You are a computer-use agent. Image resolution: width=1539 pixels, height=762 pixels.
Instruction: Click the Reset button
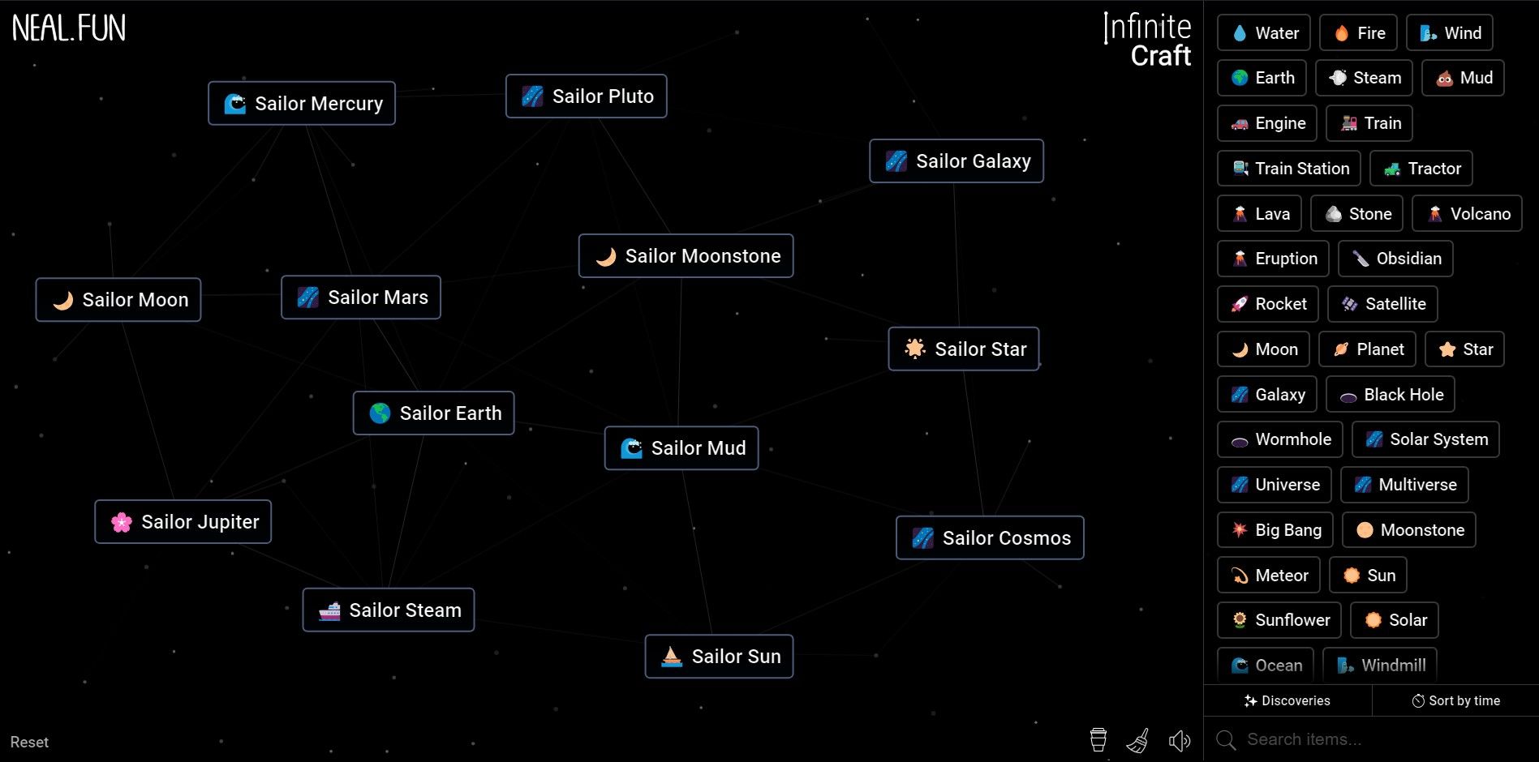click(29, 742)
